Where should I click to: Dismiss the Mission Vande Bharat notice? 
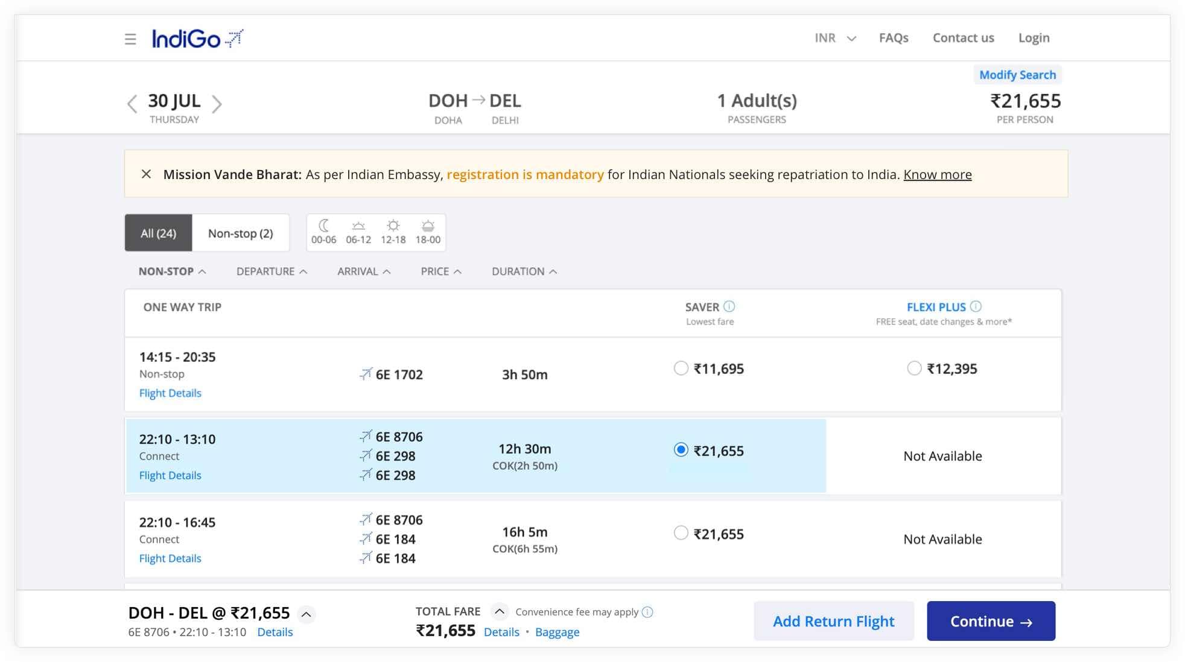tap(146, 174)
